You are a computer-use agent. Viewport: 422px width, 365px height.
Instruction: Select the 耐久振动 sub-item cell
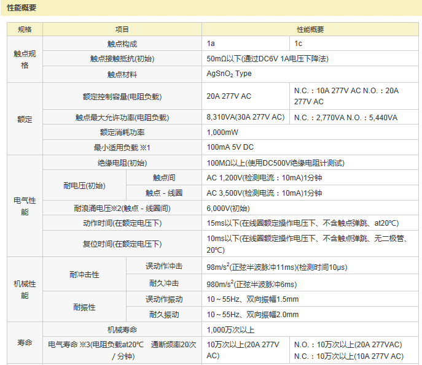coord(164,315)
